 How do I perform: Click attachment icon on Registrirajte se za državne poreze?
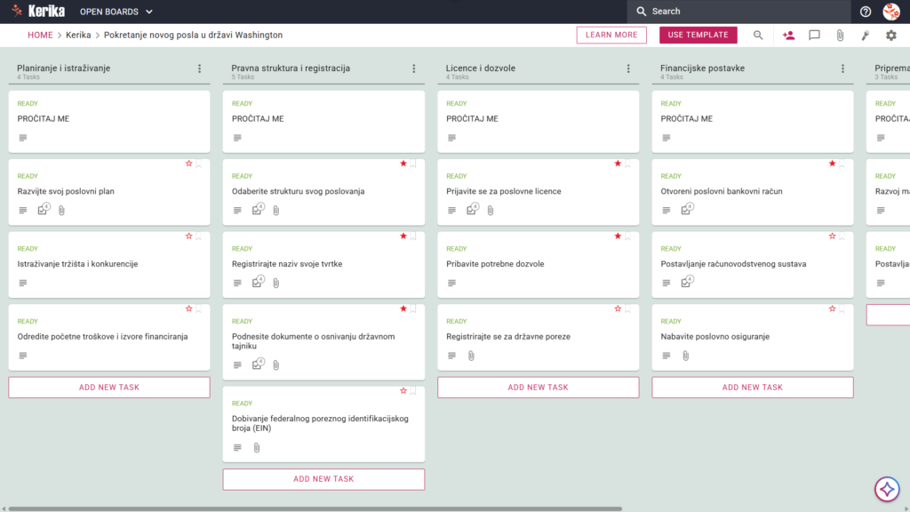pos(471,356)
